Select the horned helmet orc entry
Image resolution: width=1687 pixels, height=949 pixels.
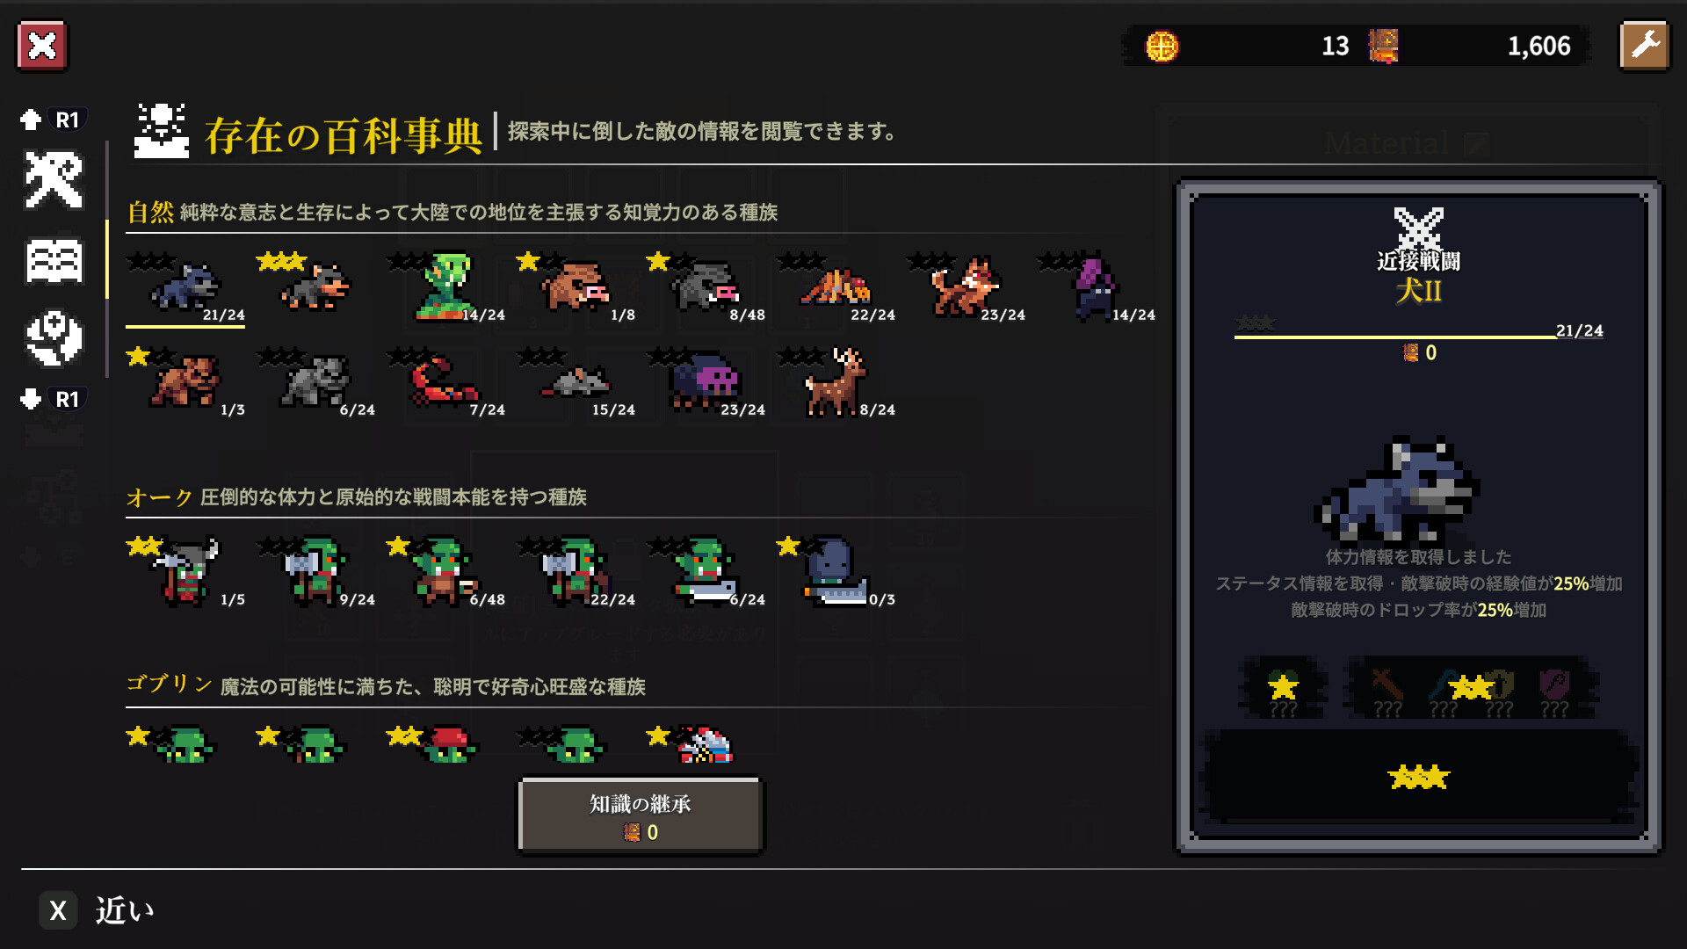[186, 571]
